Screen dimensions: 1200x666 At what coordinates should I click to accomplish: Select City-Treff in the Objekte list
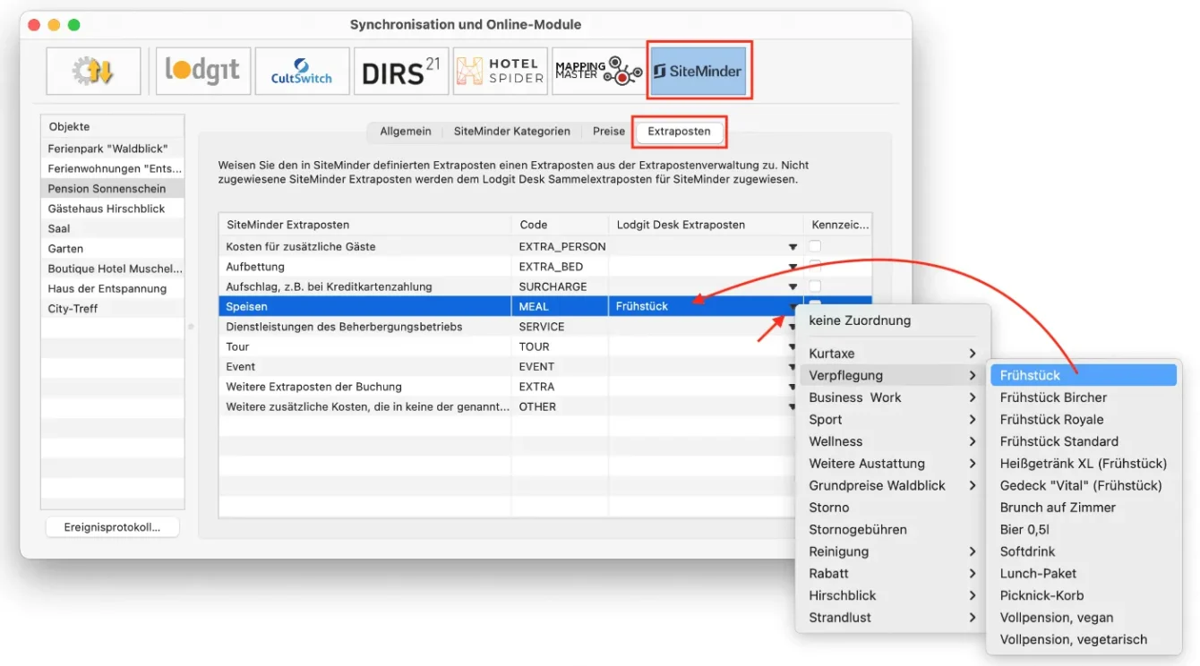coord(113,309)
